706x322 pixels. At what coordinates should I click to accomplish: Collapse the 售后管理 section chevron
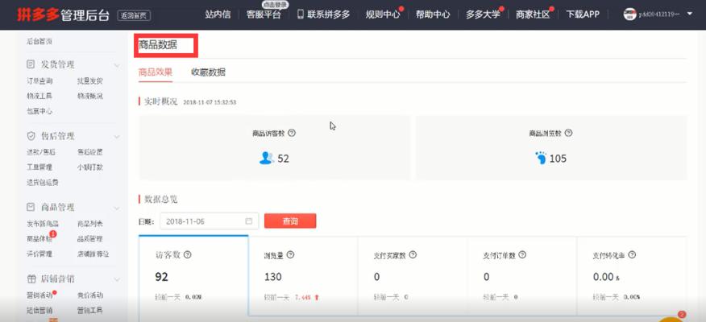pyautogui.click(x=117, y=137)
